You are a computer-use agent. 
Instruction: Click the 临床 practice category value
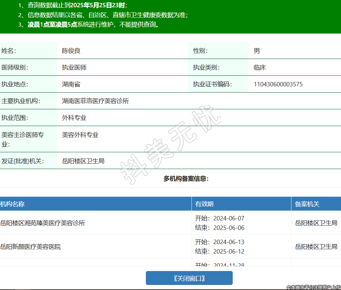pos(260,68)
